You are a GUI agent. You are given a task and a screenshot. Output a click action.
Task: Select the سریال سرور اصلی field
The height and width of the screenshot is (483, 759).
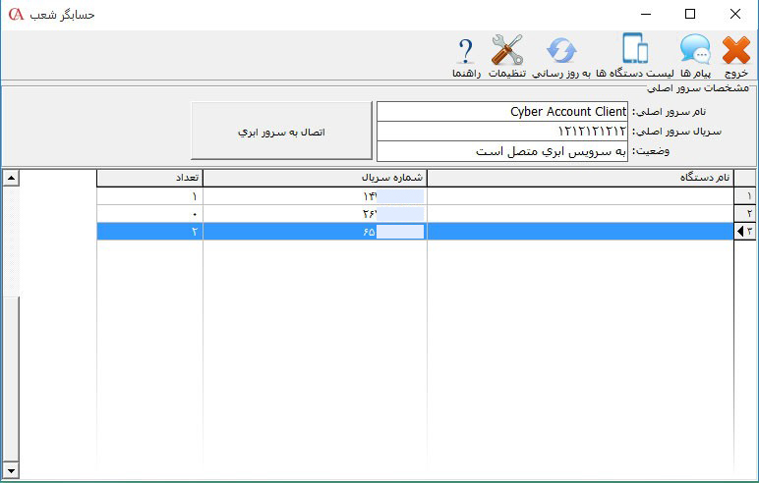pyautogui.click(x=502, y=132)
